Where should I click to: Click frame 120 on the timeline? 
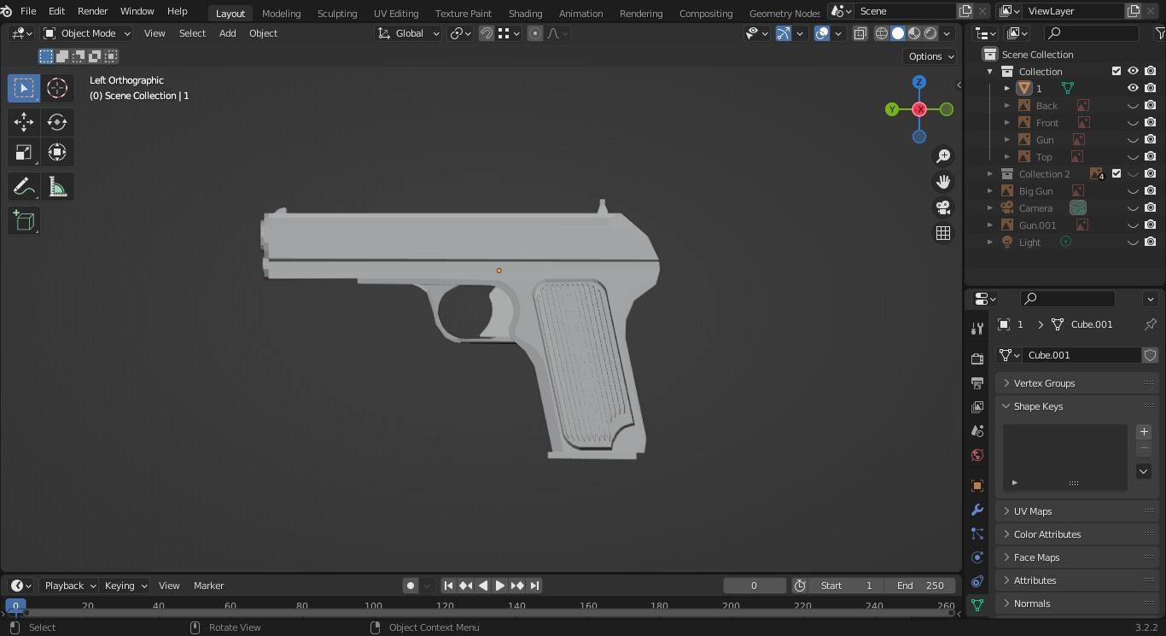(x=445, y=605)
